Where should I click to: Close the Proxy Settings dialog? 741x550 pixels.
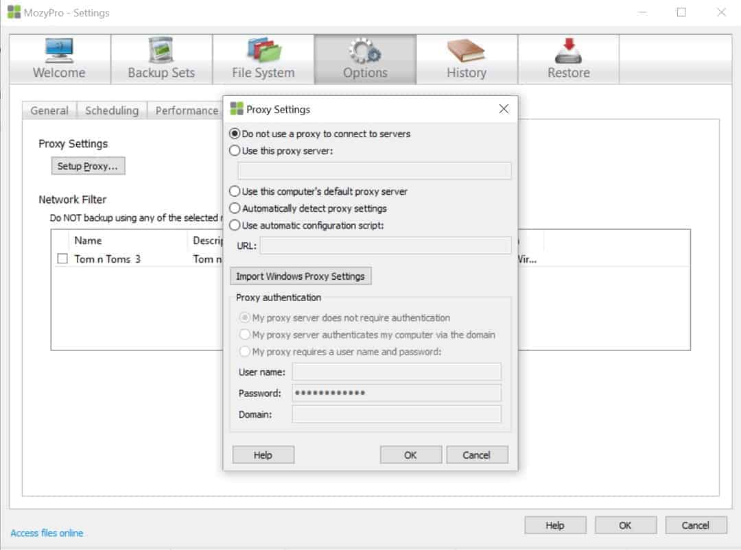pyautogui.click(x=504, y=109)
